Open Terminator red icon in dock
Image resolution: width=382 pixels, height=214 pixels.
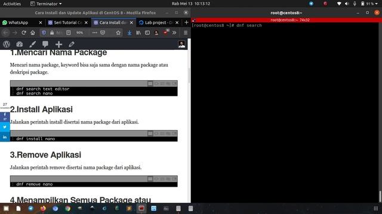141,208
